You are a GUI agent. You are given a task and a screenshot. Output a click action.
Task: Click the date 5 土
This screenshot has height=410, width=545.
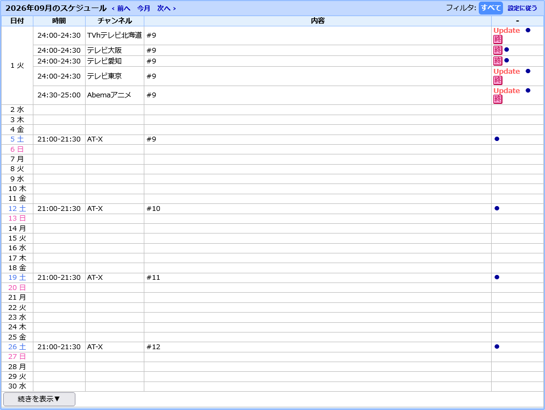point(17,139)
